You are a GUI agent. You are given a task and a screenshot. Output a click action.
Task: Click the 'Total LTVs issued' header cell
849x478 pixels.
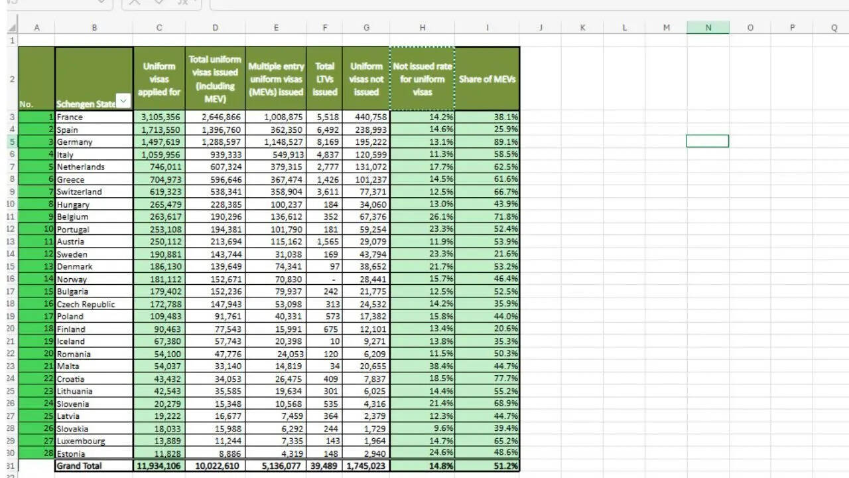pyautogui.click(x=324, y=79)
